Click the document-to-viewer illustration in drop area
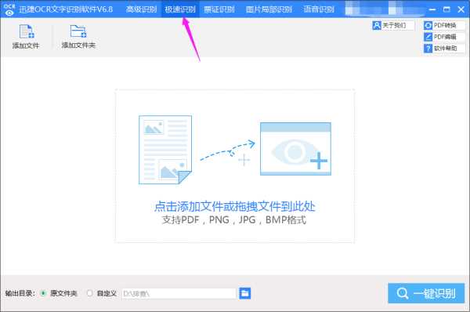Viewport: 470px width, 312px height. click(235, 150)
